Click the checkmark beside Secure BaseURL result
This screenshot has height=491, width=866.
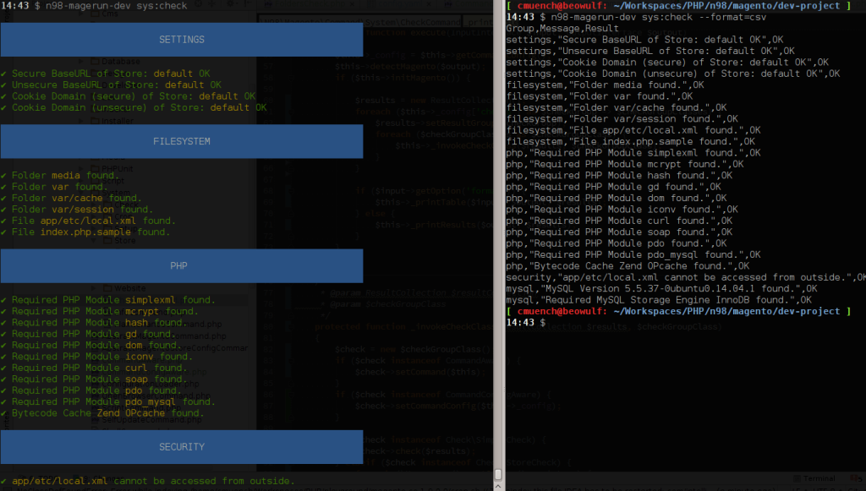pos(4,74)
